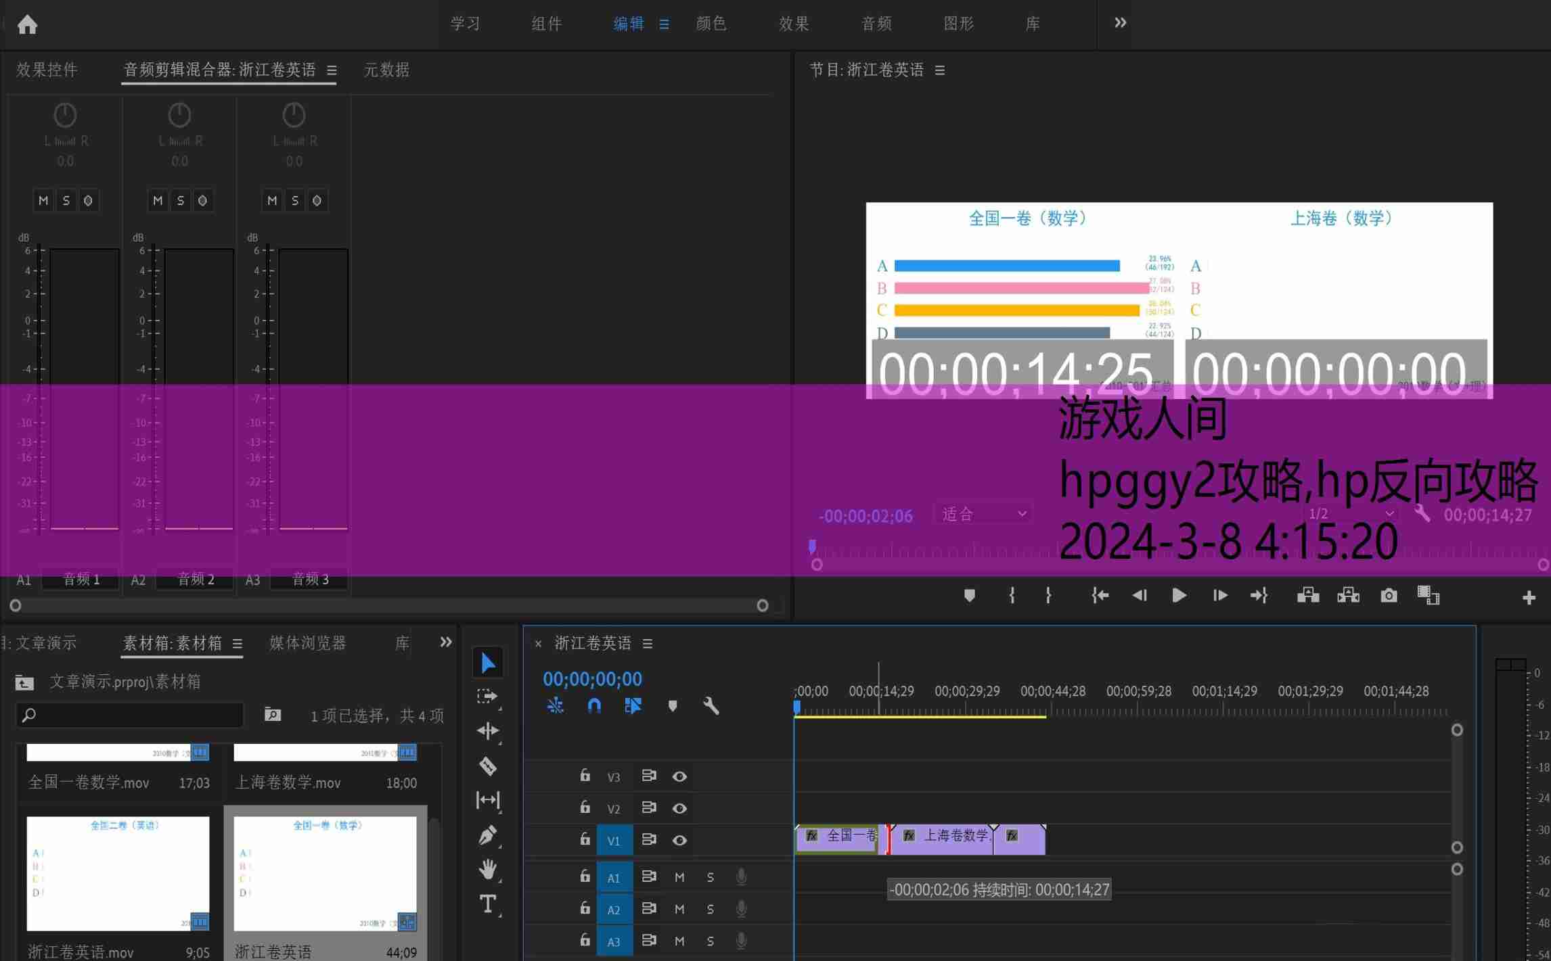Image resolution: width=1551 pixels, height=961 pixels.
Task: Open 媒体浏览器 tab
Action: 308,643
